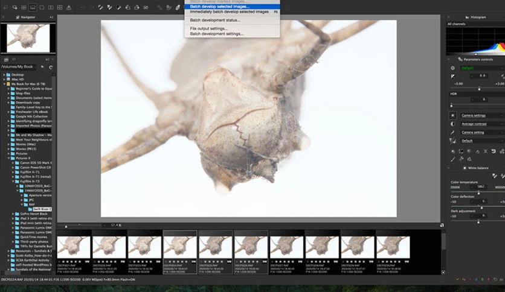Expand the Desktop folder in tree
The width and height of the screenshot is (505, 292).
4,75
